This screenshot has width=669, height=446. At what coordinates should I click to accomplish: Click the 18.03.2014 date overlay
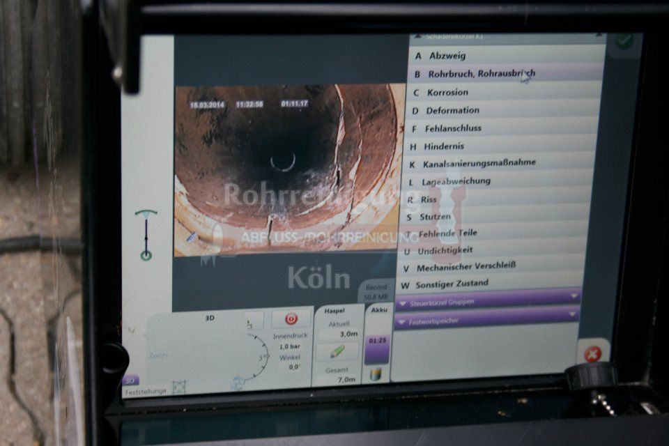click(207, 105)
